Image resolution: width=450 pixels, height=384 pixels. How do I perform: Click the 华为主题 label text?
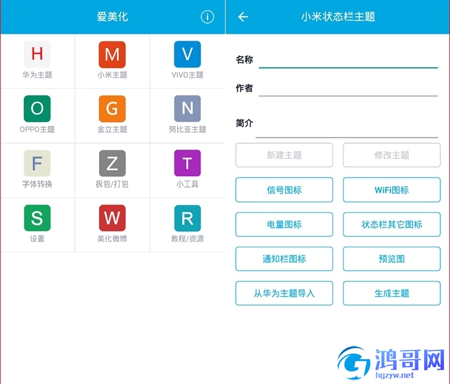click(37, 75)
